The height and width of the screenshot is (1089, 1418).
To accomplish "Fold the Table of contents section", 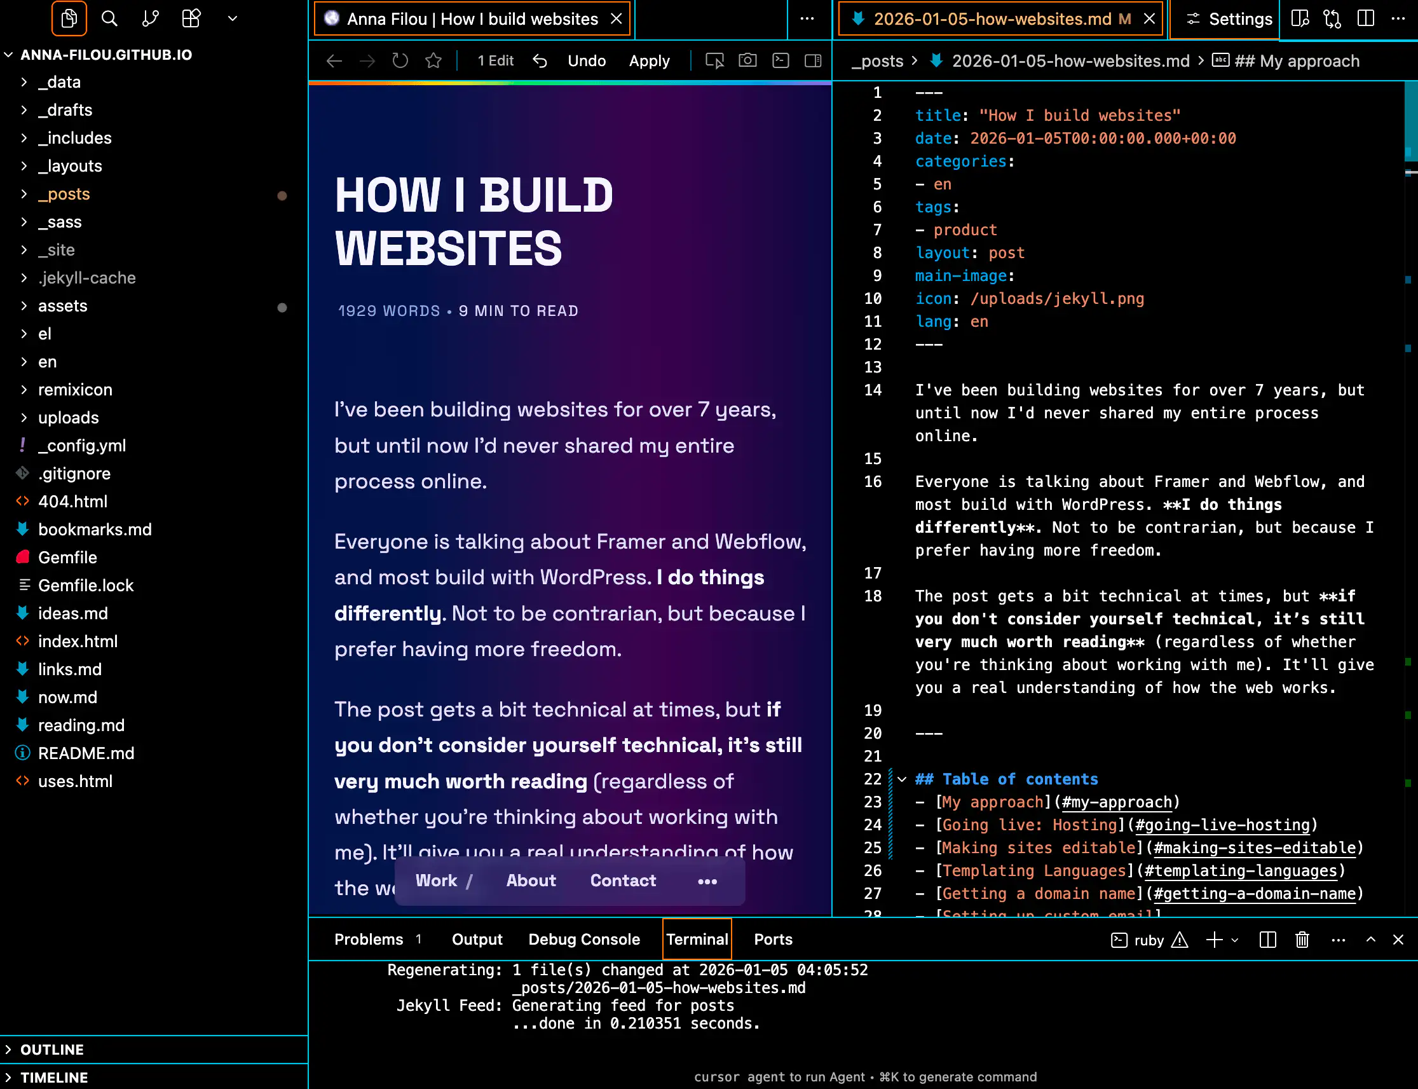I will coord(901,779).
